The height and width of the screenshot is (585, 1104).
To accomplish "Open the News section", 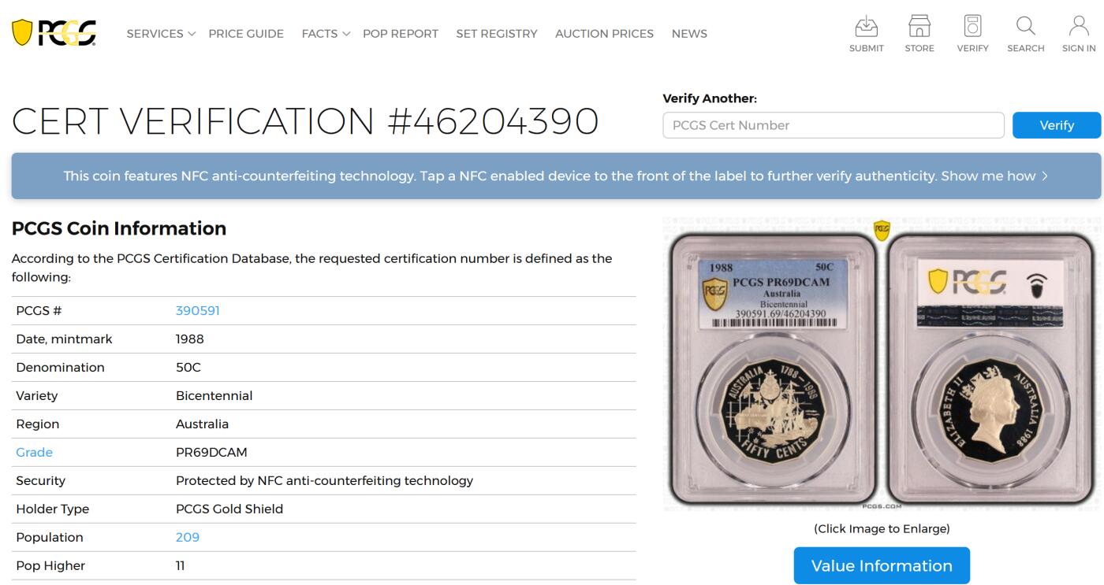I will click(x=688, y=34).
